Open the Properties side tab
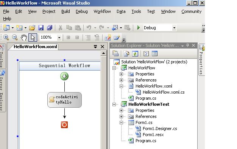Viewport: 237px width, 149px height. click(x=202, y=60)
